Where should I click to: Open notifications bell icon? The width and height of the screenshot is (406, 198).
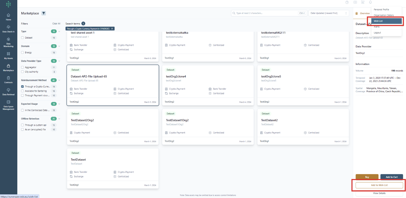(x=370, y=2)
